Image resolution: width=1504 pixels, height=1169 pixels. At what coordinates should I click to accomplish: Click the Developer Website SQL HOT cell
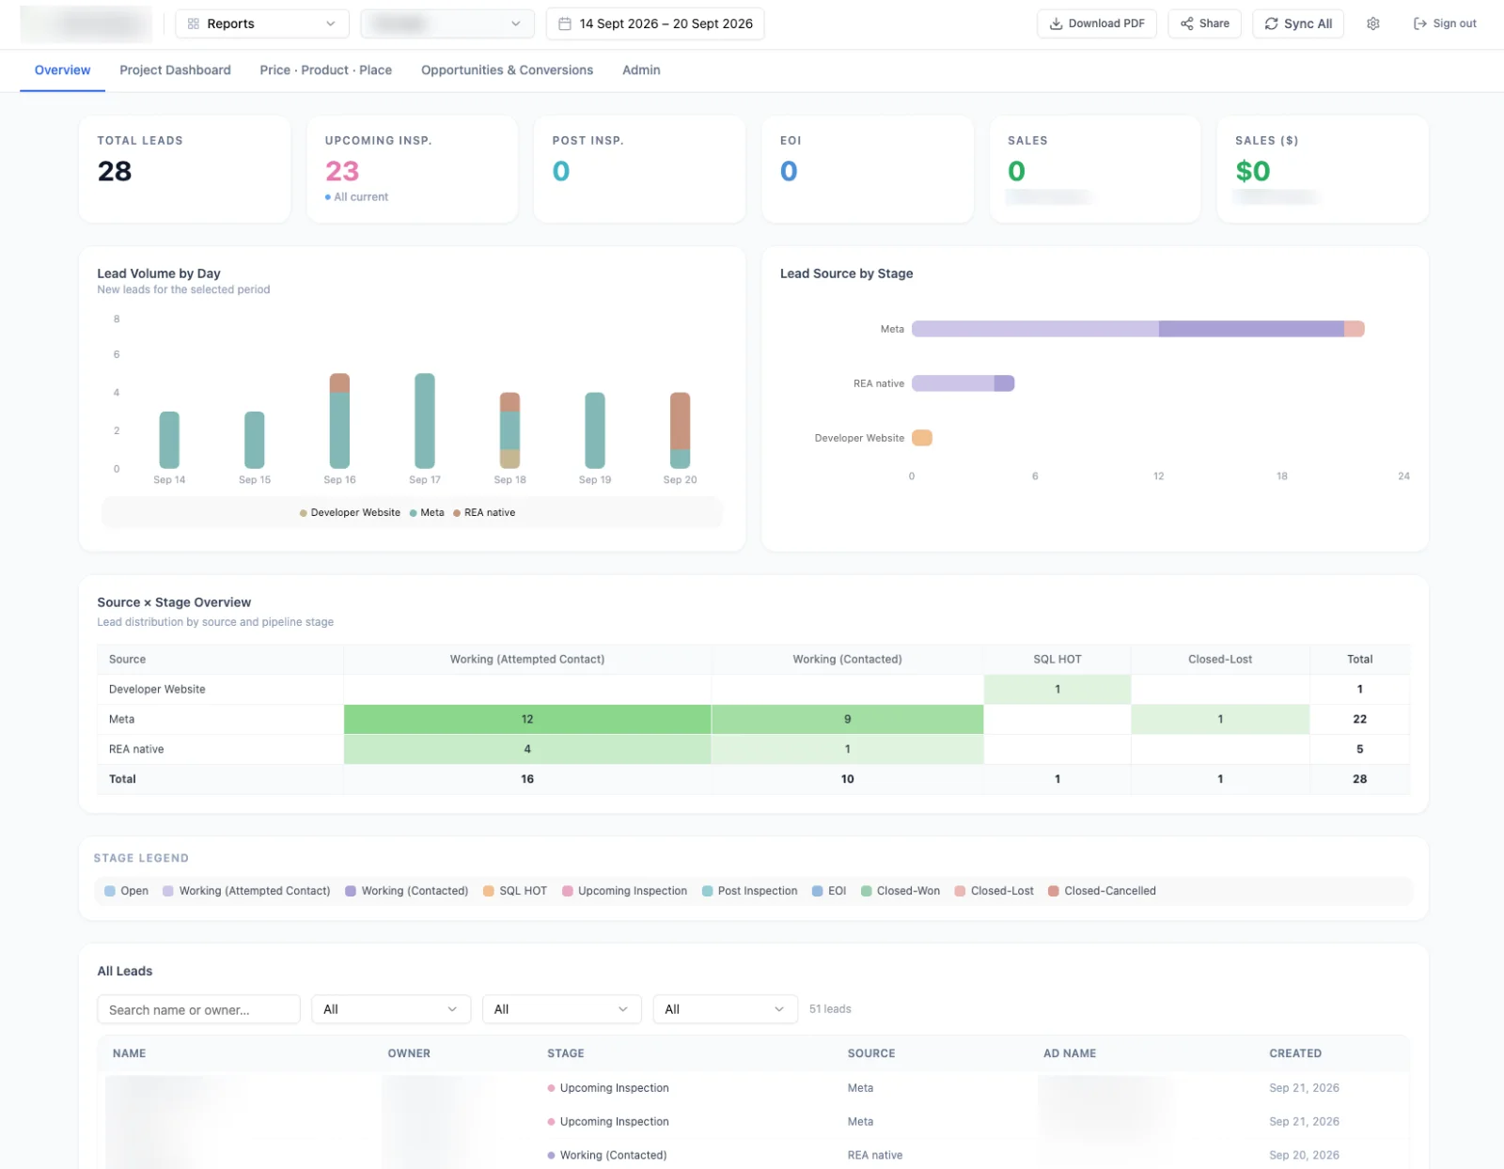click(x=1057, y=689)
